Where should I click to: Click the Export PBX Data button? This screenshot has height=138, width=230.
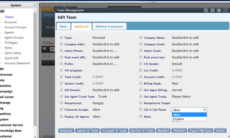point(201,131)
